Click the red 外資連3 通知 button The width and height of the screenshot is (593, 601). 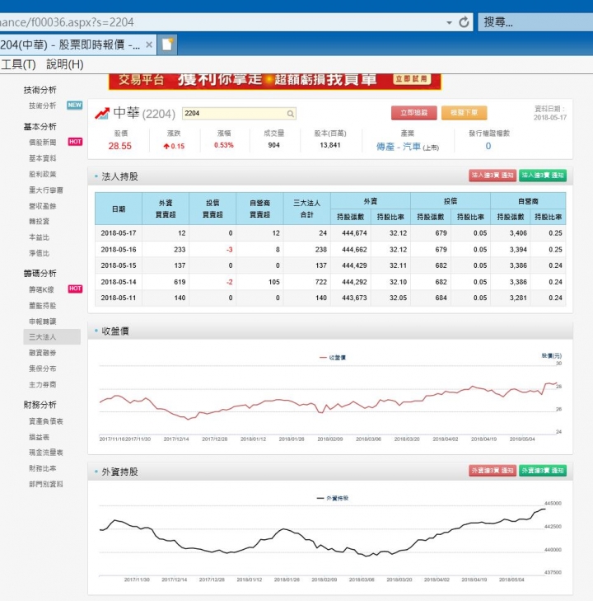pyautogui.click(x=493, y=471)
